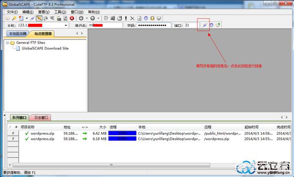Viewport: 294px width, 177px height.
Task: Toggle the highlighted disconnect toolbar button
Action: pos(39,18)
